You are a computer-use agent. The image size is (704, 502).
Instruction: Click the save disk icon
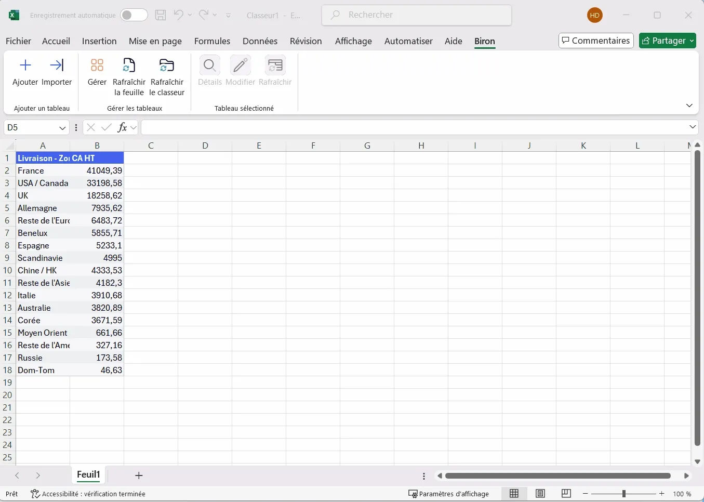[x=161, y=15]
